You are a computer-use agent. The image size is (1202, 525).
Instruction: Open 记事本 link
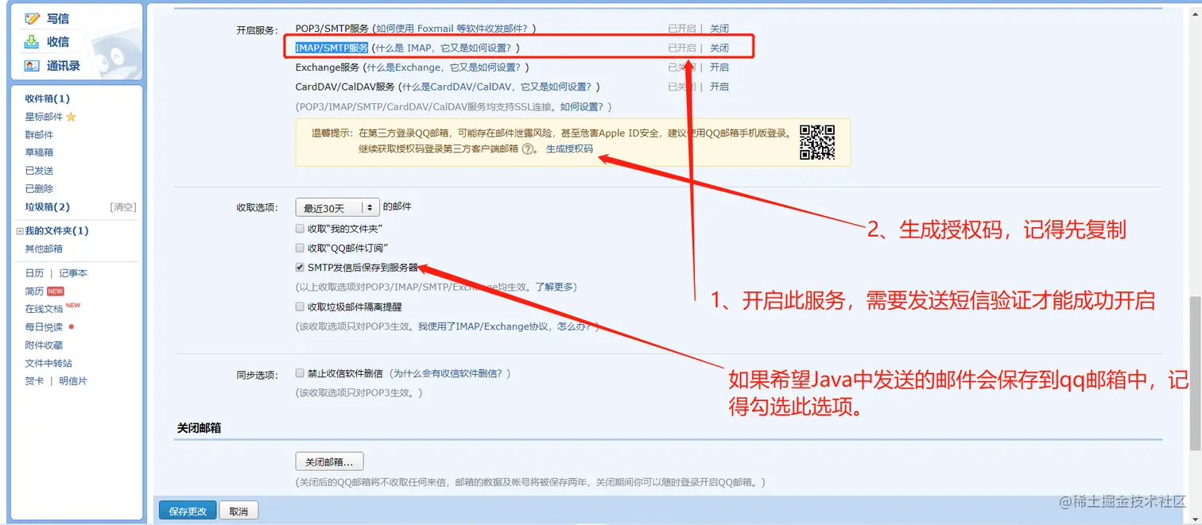pos(73,273)
